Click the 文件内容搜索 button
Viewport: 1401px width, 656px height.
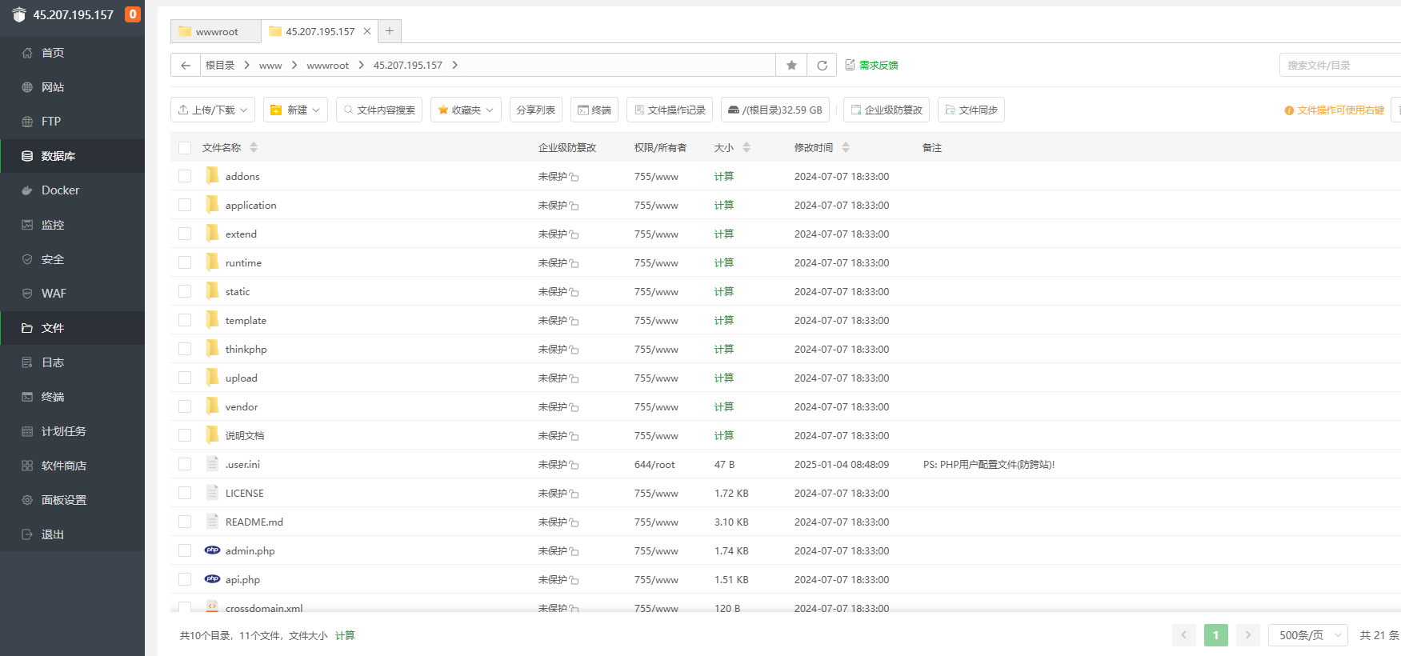pos(379,110)
